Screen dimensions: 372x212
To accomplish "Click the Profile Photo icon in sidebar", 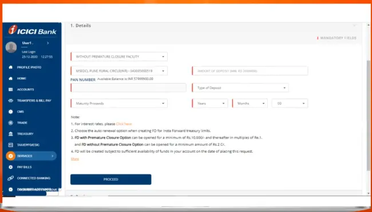I will [10, 67].
